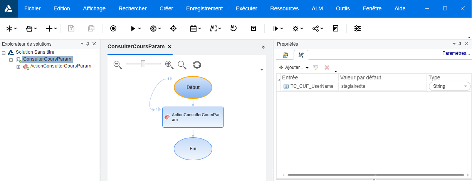
Task: Click the canvas zoom slider handle
Action: [143, 64]
